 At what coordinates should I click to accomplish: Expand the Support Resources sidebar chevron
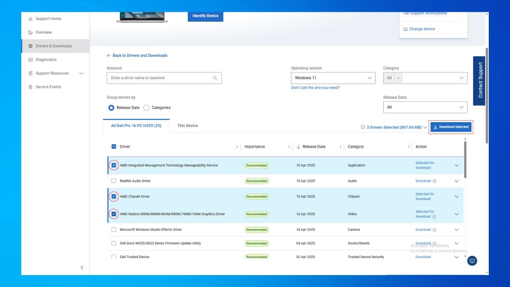pos(82,73)
